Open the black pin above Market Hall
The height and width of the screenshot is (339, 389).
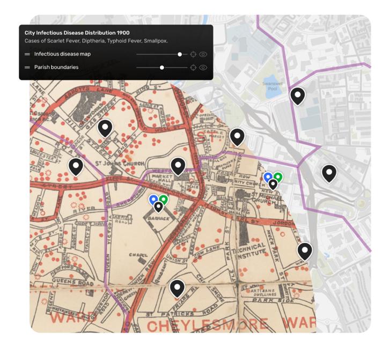point(178,167)
